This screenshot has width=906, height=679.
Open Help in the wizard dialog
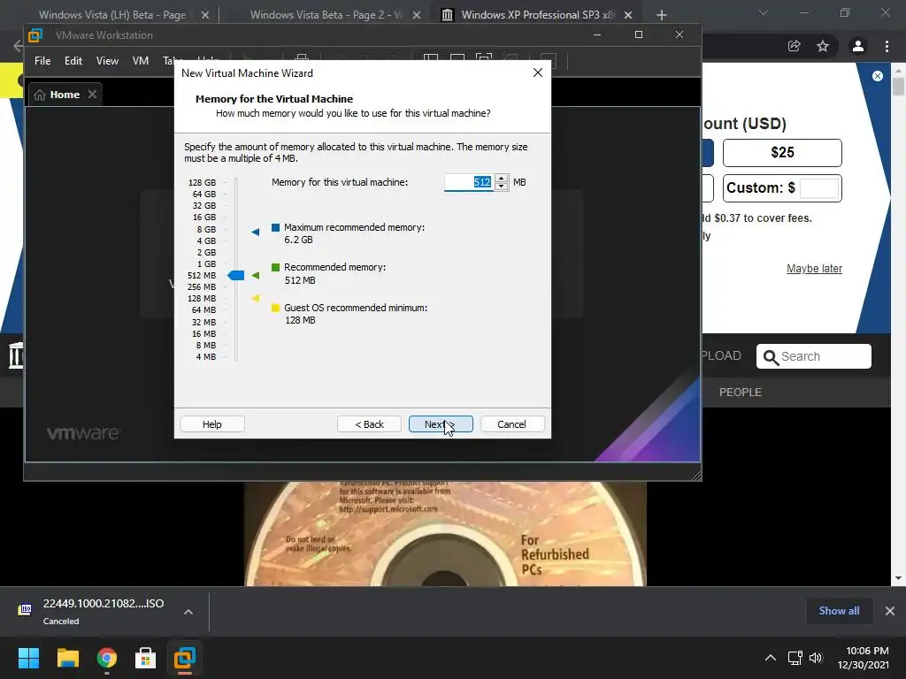click(212, 424)
